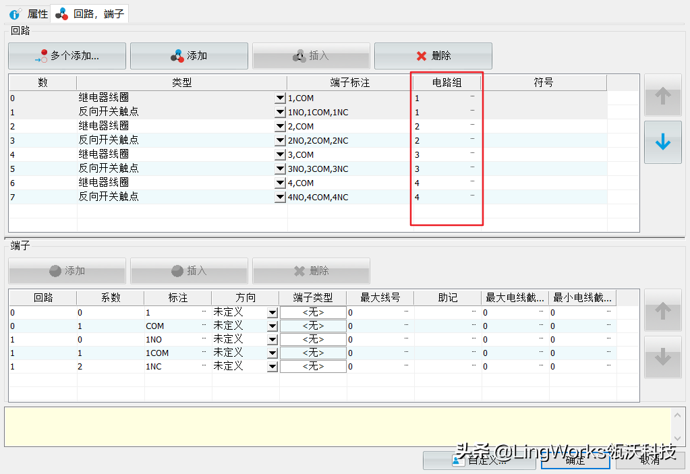Click the up arrow beside circuit table
The height and width of the screenshot is (474, 690).
point(662,96)
